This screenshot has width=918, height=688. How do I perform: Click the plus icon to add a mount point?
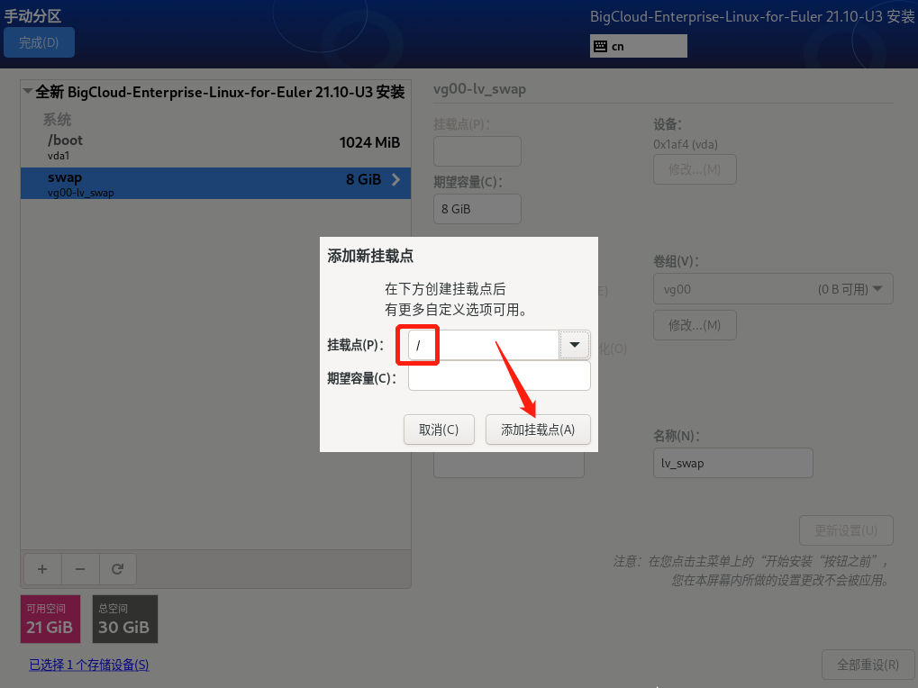[x=42, y=569]
